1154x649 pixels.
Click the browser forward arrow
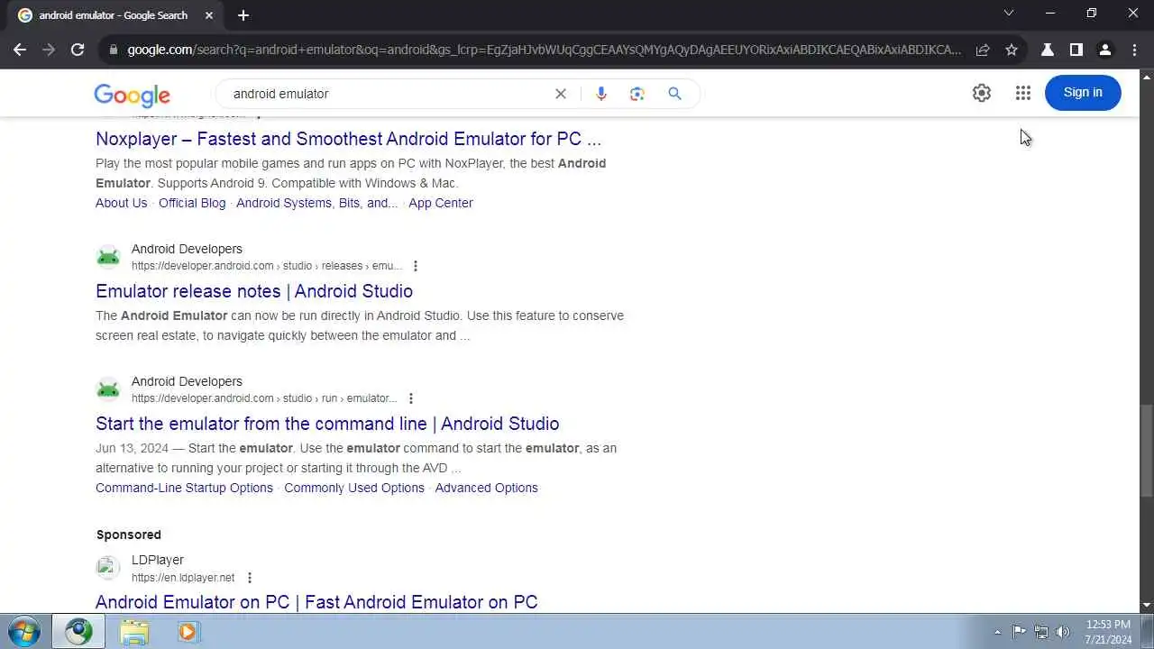[49, 50]
